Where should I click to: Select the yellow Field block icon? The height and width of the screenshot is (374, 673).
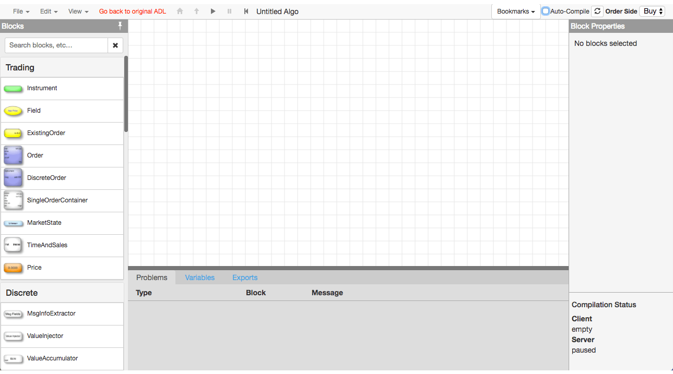(13, 111)
